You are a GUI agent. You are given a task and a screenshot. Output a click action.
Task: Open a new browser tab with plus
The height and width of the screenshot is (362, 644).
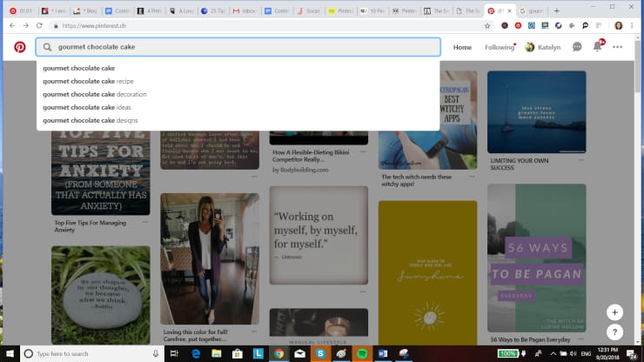pos(556,11)
